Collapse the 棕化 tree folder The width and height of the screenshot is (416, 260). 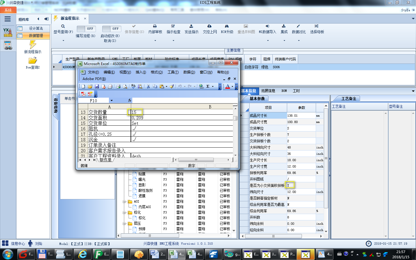click(124, 213)
